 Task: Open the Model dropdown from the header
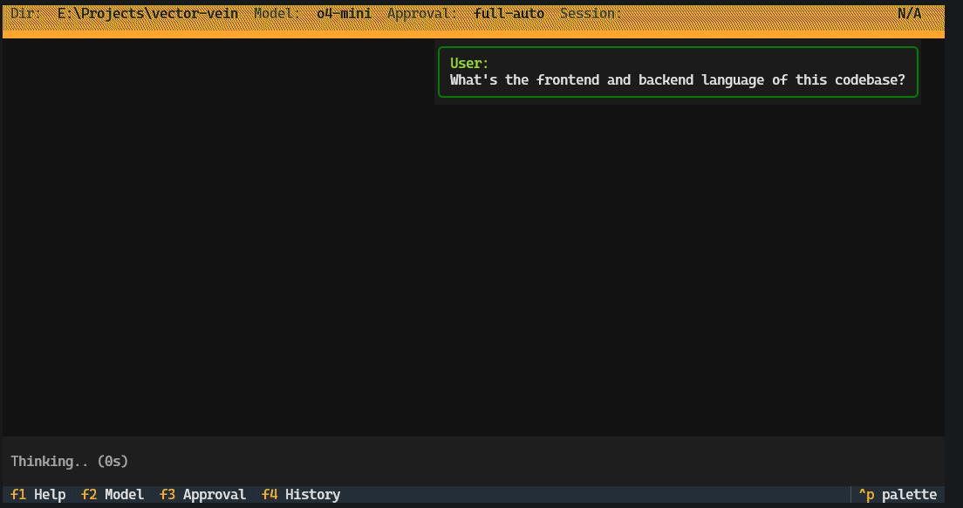click(x=272, y=12)
